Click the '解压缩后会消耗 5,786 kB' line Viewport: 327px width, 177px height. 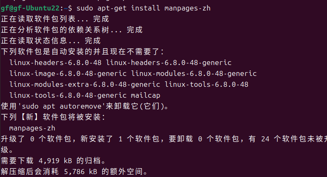click(74, 172)
